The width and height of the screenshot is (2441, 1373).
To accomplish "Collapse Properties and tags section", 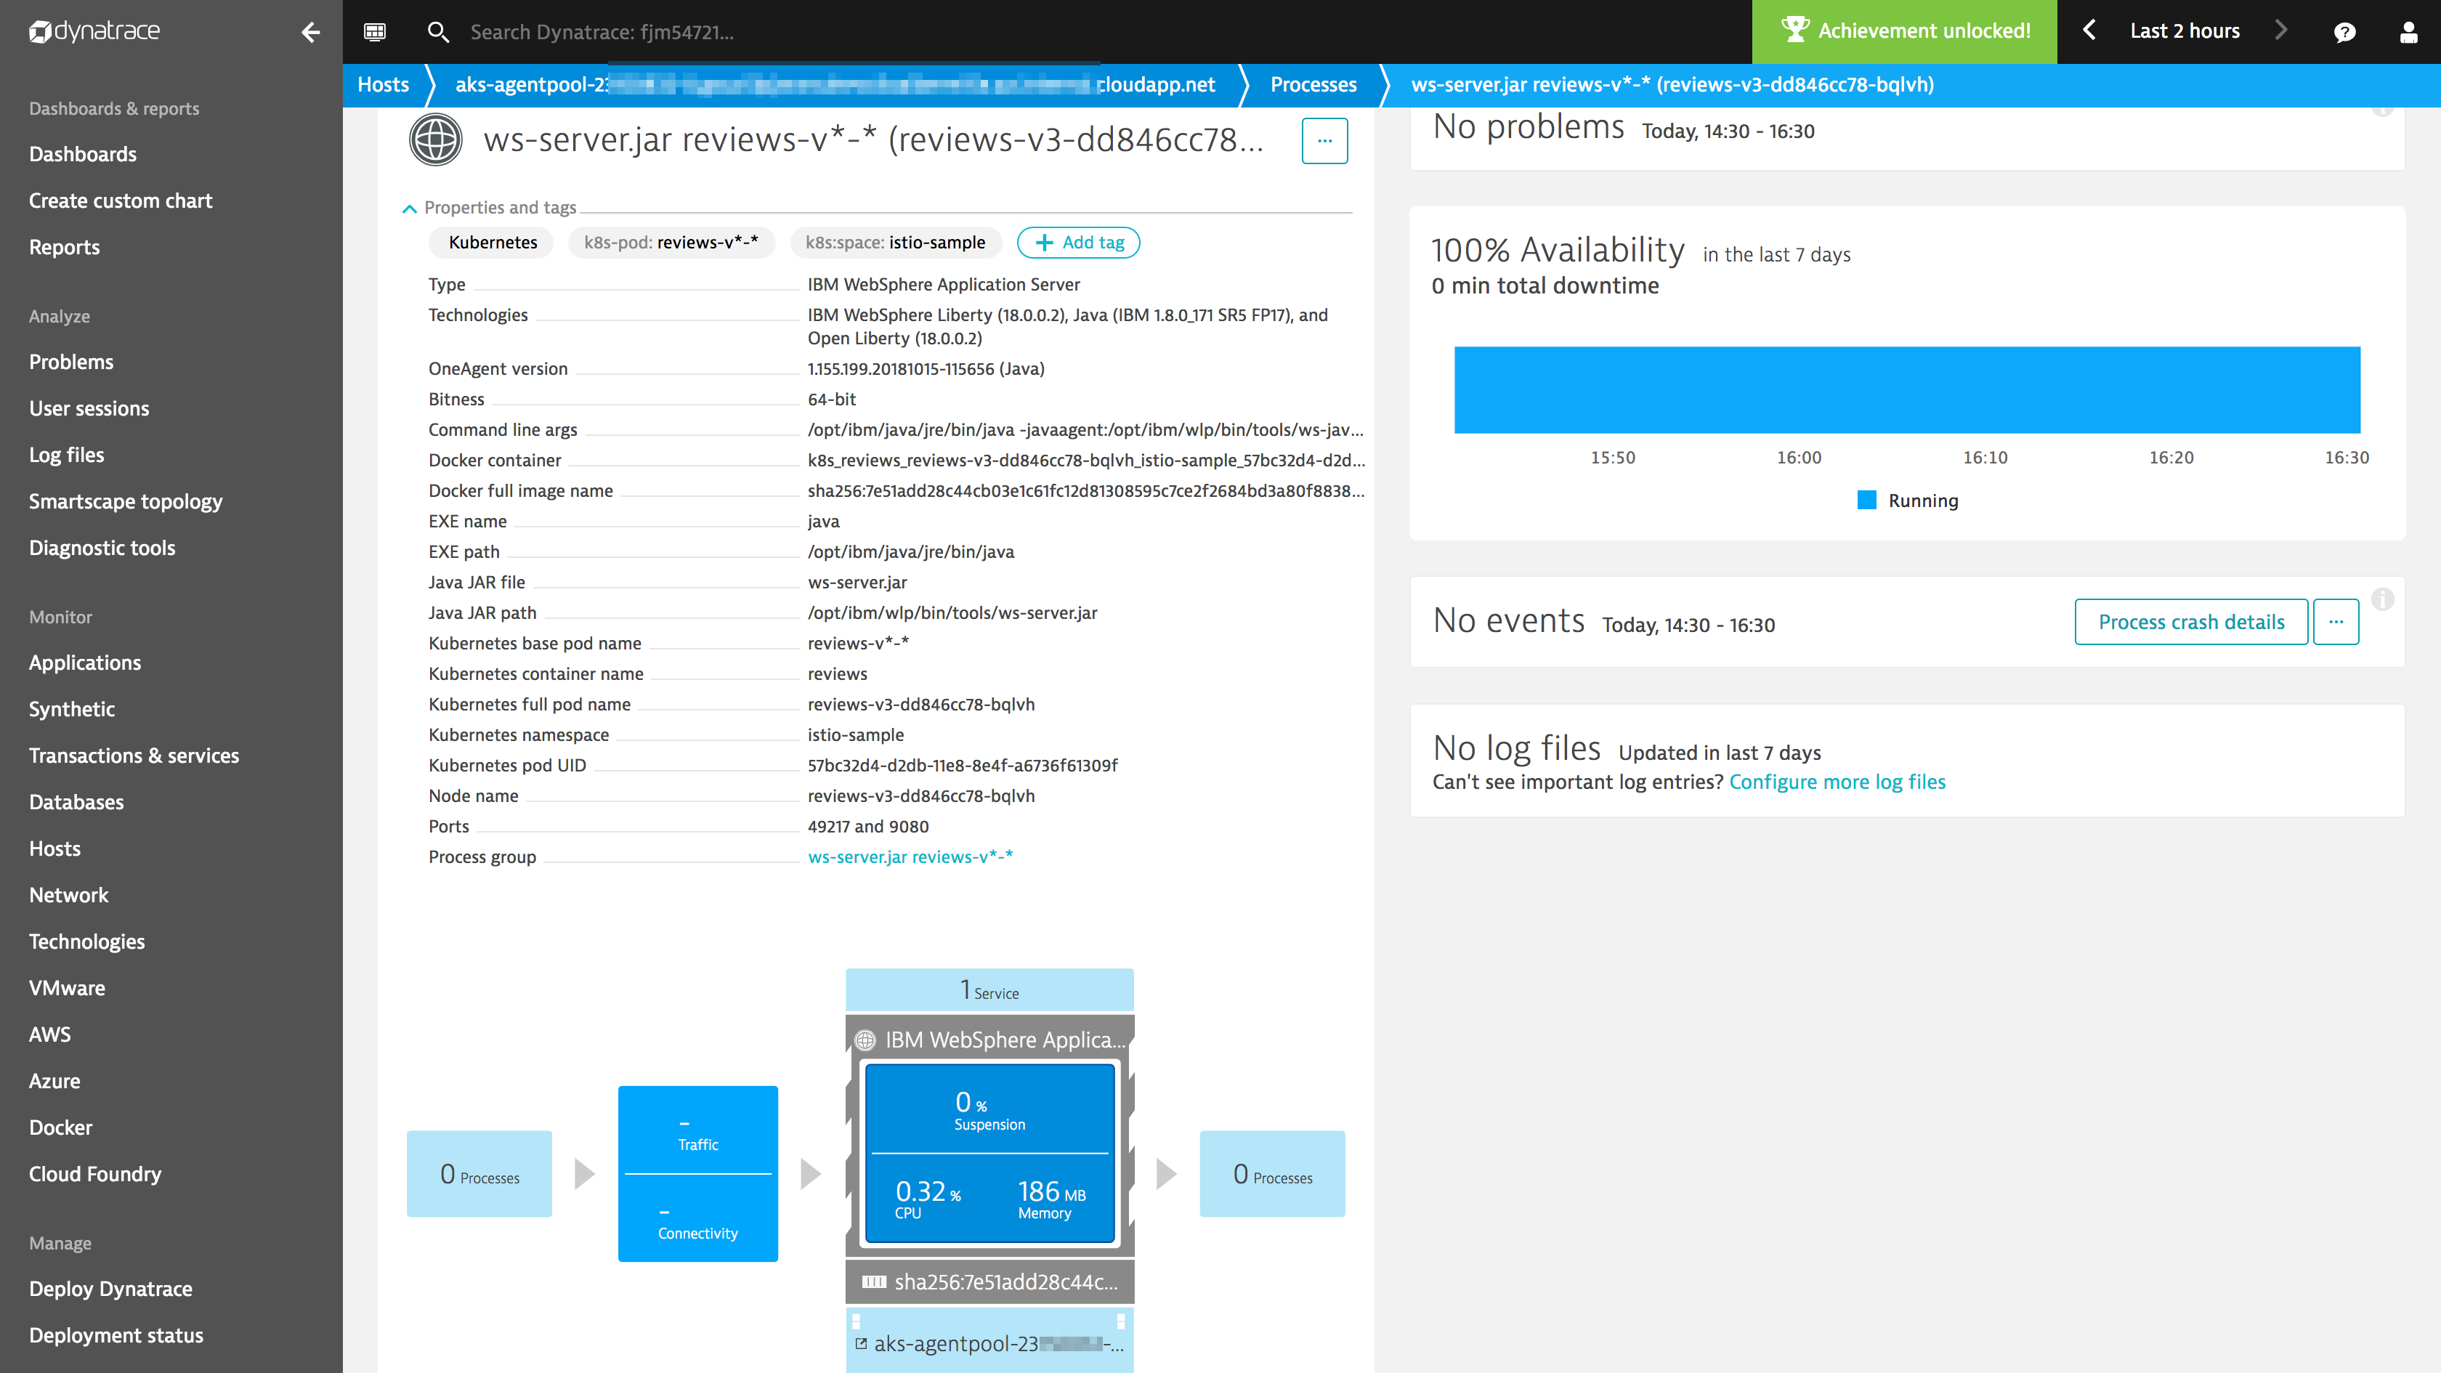I will 409,208.
